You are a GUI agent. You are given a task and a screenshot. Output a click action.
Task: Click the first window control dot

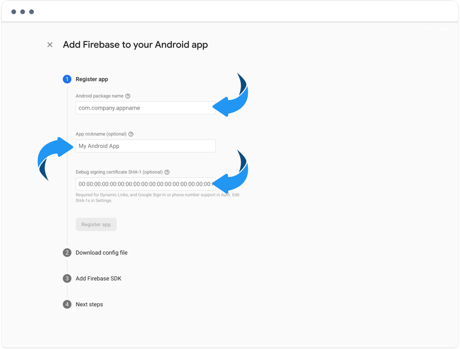(13, 12)
